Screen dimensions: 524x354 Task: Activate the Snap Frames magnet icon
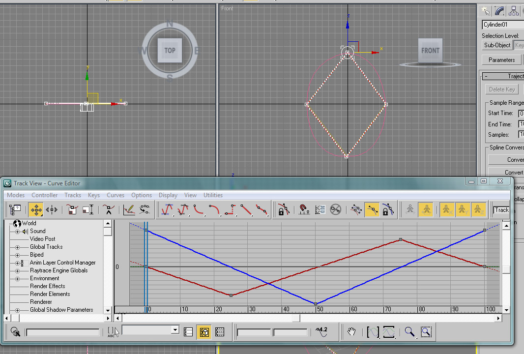point(304,210)
